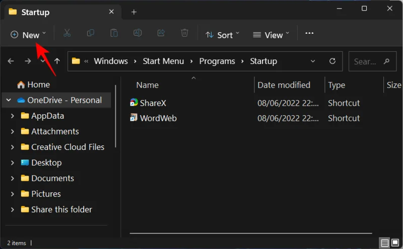Click the Copy icon in toolbar
Image resolution: width=403 pixels, height=249 pixels.
(91, 33)
